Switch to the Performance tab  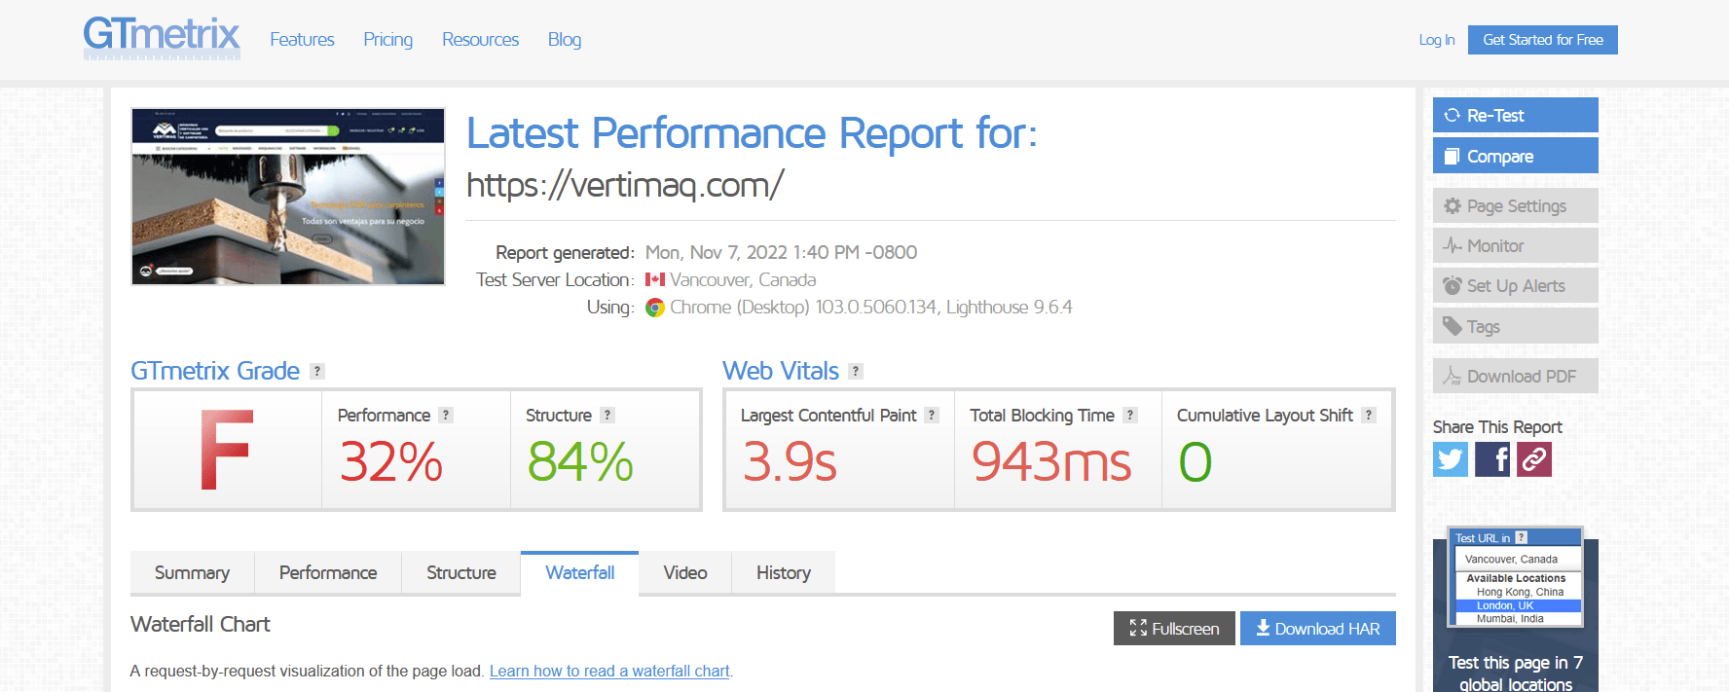[328, 573]
